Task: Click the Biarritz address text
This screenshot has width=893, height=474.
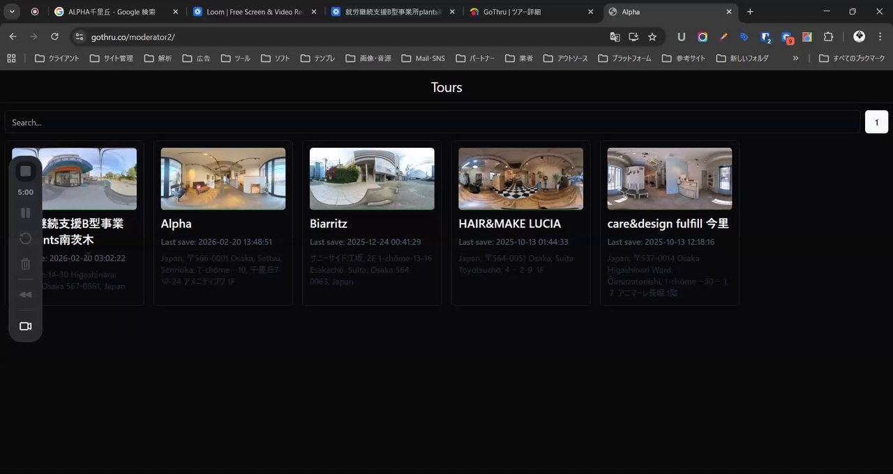Action: click(x=371, y=270)
